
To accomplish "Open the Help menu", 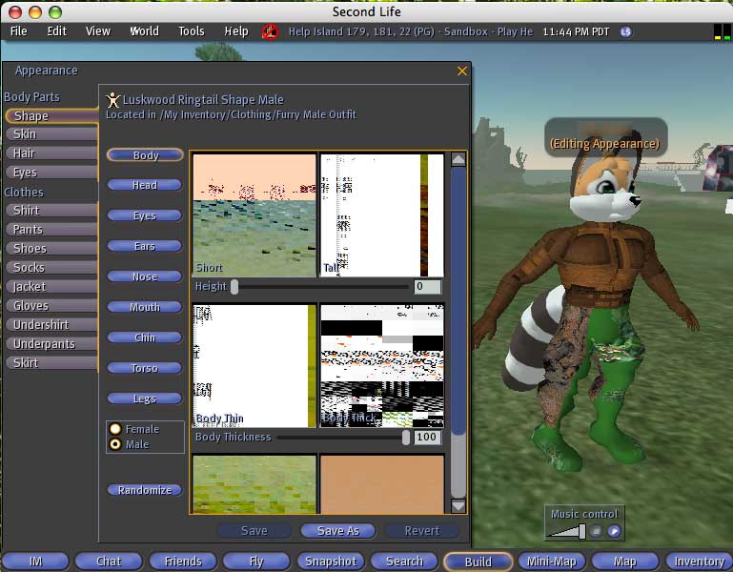I will point(236,31).
